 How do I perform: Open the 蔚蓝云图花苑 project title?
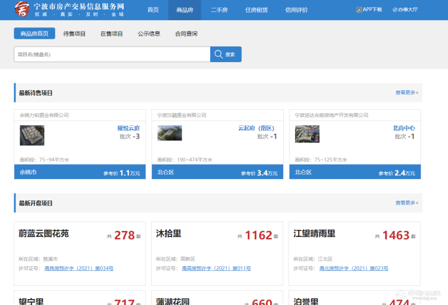coord(44,233)
